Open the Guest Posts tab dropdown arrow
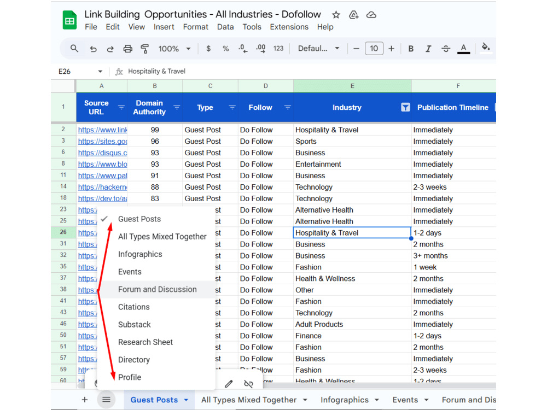Viewport: 547px width, 410px height. (186, 400)
